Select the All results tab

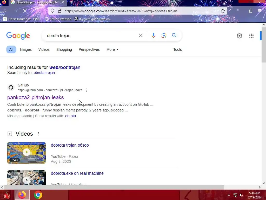11,49
